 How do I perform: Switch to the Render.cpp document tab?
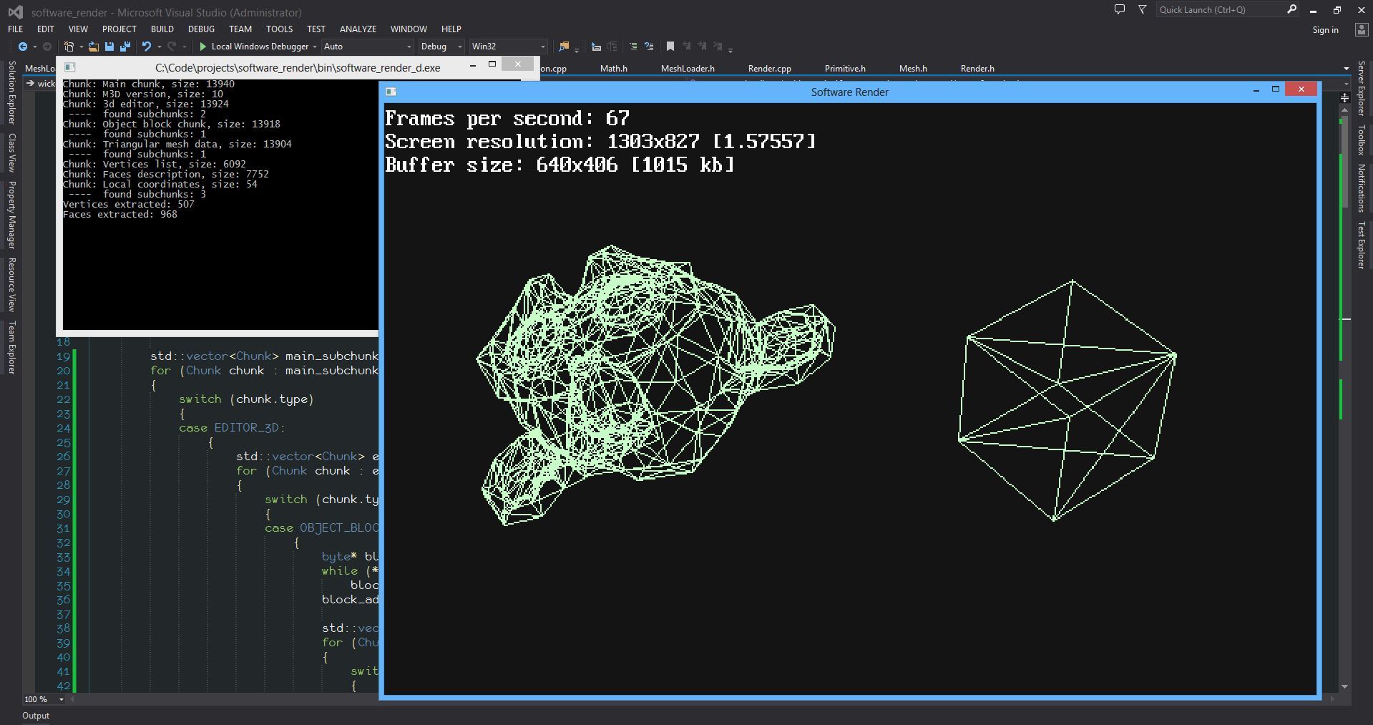pos(769,69)
